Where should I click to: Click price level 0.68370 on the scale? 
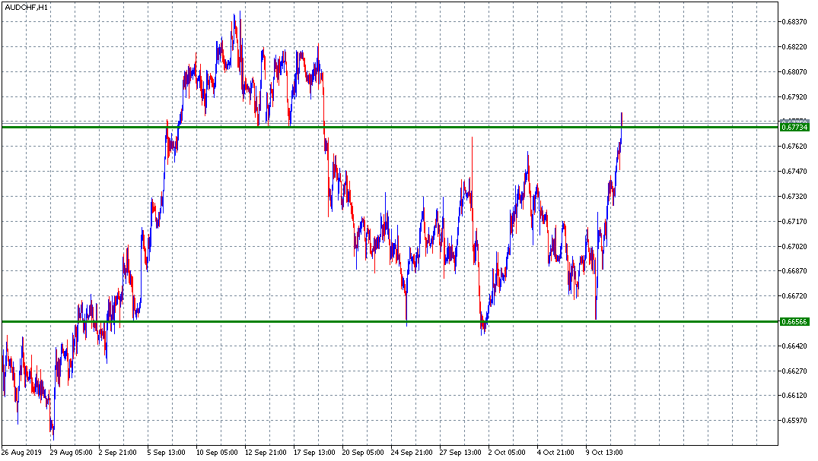(794, 22)
